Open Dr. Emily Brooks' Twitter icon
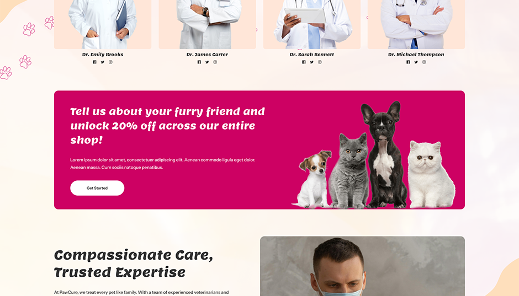The image size is (519, 296). pos(103,62)
